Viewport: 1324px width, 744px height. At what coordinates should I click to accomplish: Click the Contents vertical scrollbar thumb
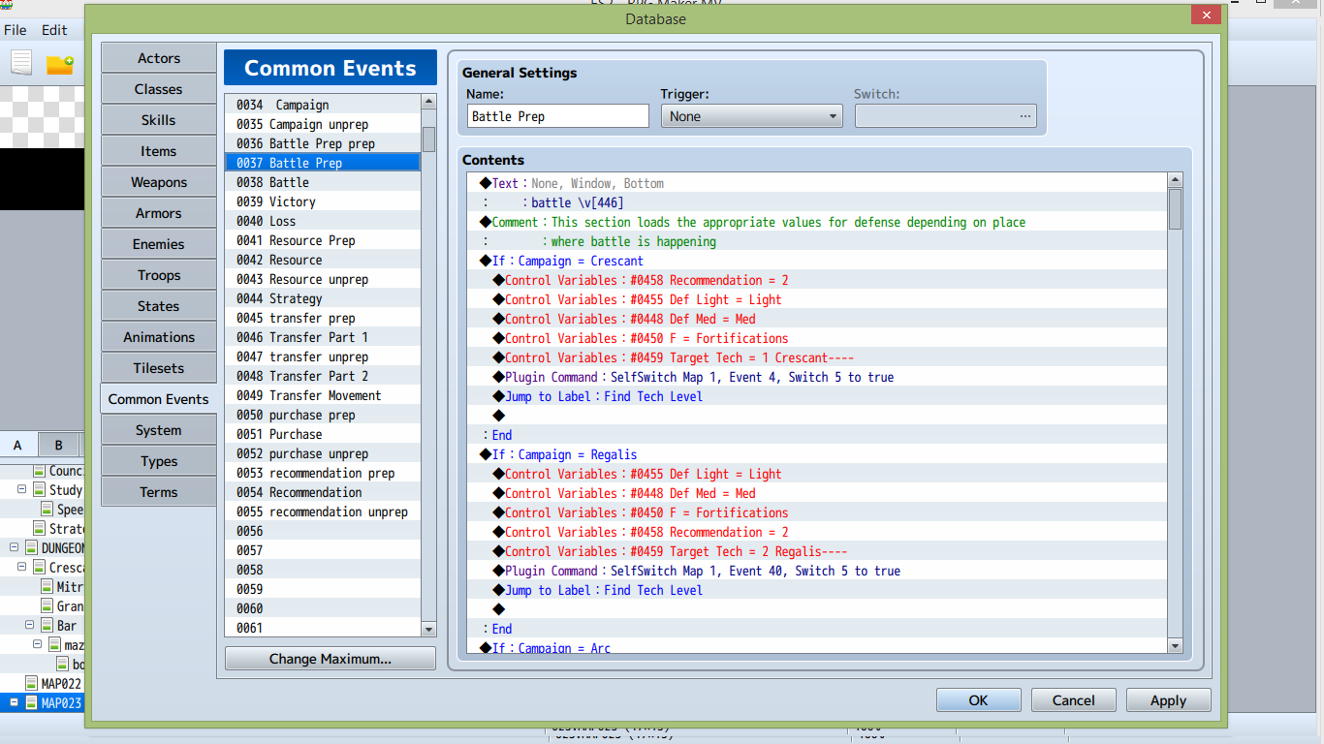1176,208
